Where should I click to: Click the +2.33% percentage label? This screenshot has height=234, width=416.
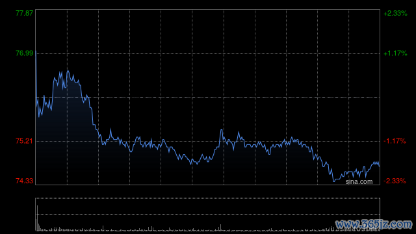[395, 13]
